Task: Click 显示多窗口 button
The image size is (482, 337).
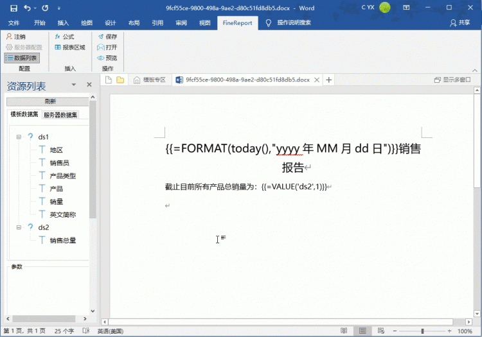Action: (x=452, y=80)
